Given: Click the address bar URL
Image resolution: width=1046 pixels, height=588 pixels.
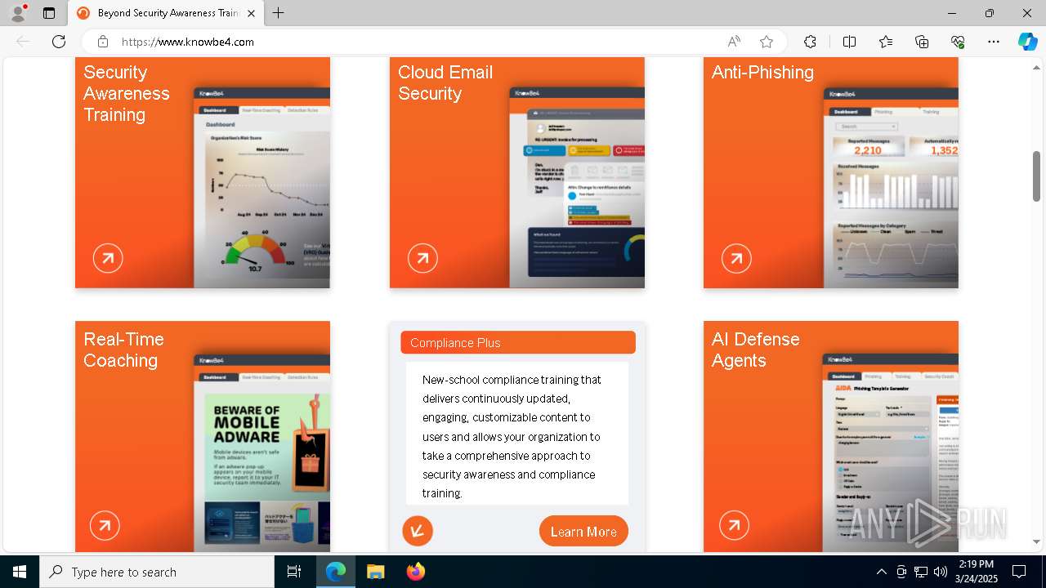Looking at the screenshot, I should coord(188,42).
